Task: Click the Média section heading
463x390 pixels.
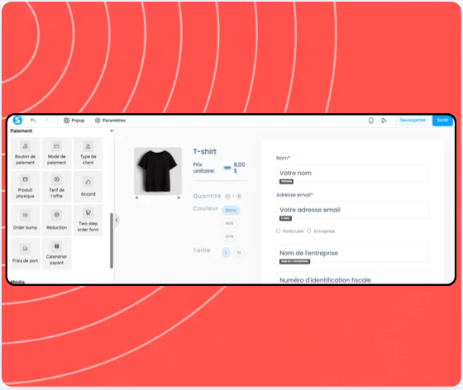Action: (17, 282)
